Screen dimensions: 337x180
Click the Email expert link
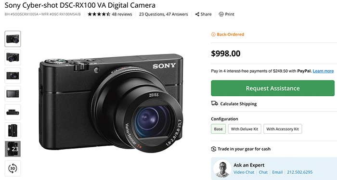(x=277, y=172)
